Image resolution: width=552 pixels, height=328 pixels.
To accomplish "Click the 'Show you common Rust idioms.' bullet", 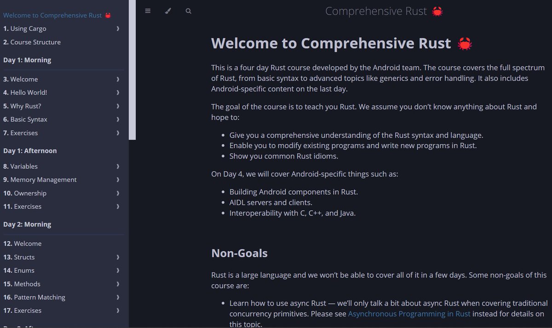I will 284,156.
